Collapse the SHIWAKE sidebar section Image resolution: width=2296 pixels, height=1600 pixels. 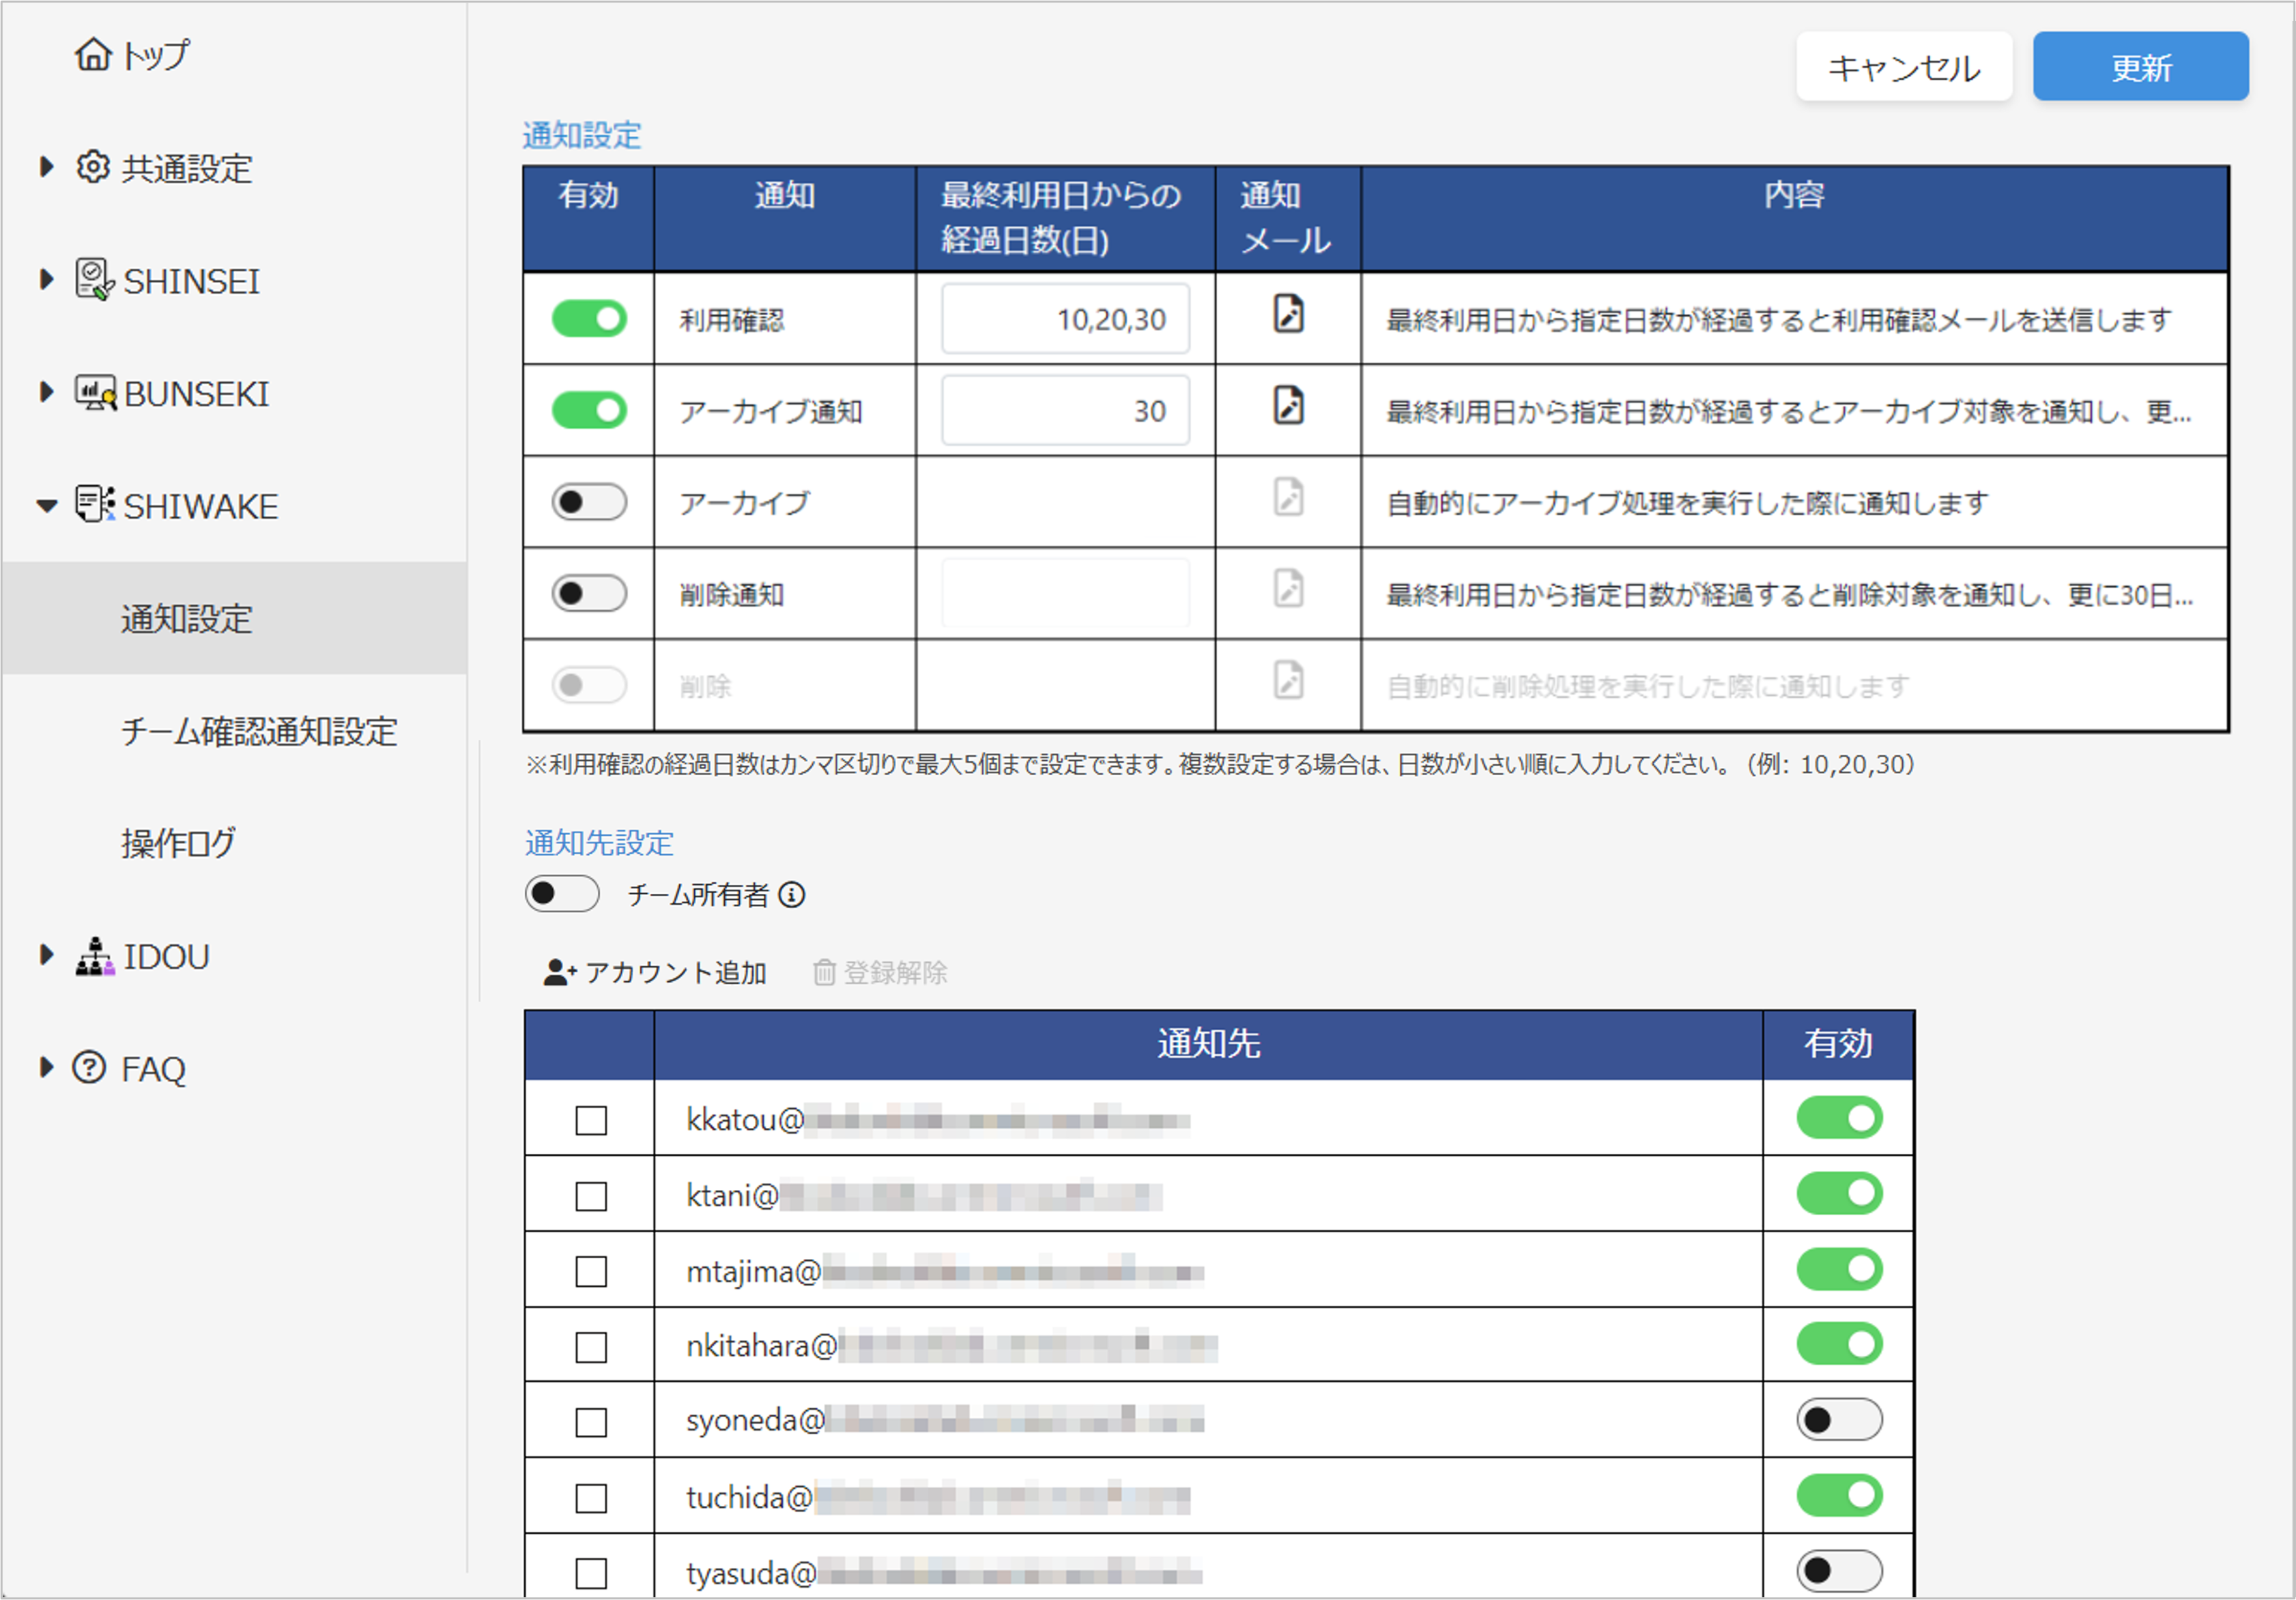click(x=46, y=506)
